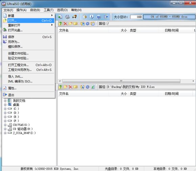Click rename icon in image pane toolbar
Image resolution: width=196 pixels, height=171 pixels.
coord(75,24)
